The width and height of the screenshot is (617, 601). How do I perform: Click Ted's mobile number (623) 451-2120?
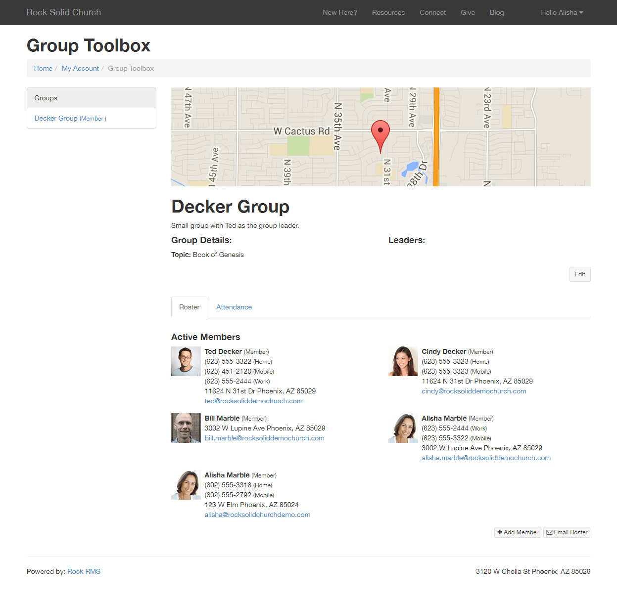pyautogui.click(x=228, y=371)
